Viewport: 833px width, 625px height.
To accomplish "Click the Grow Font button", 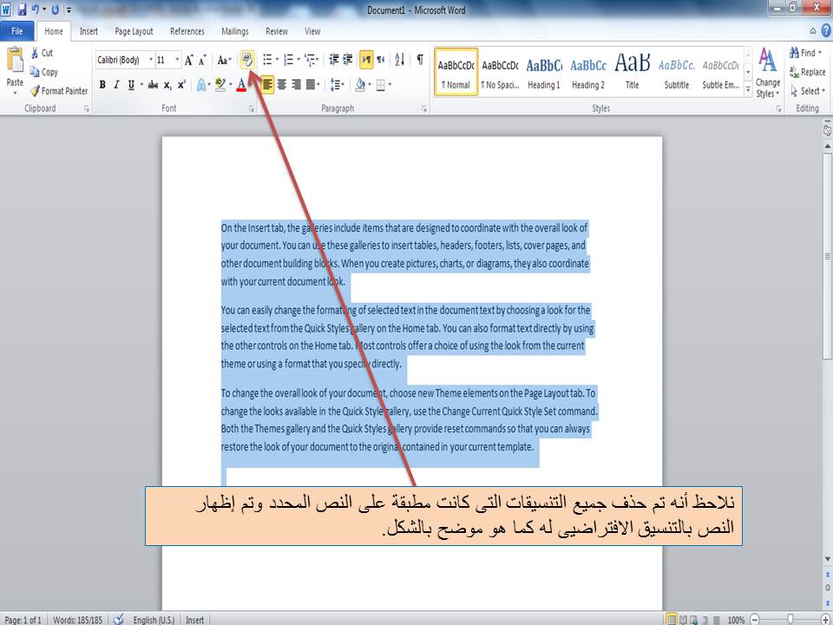I will (x=188, y=60).
